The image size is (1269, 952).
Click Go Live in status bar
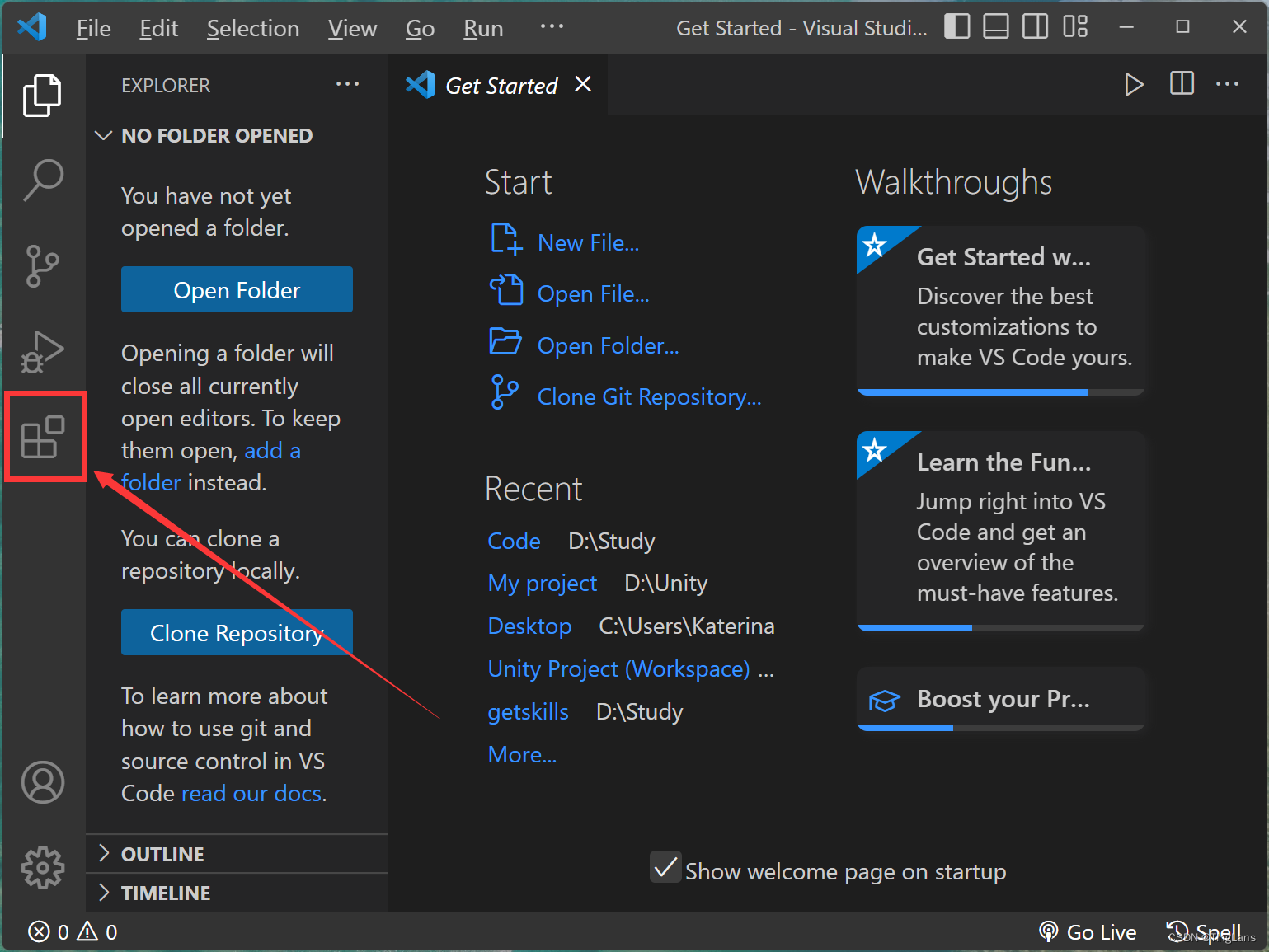pyautogui.click(x=1088, y=931)
